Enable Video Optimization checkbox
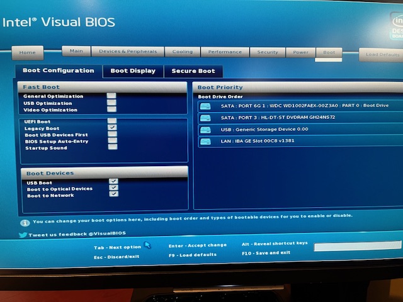Screen dimensions: 403x302 [112, 109]
